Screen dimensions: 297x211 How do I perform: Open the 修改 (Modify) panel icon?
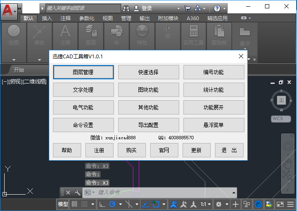tap(40, 31)
